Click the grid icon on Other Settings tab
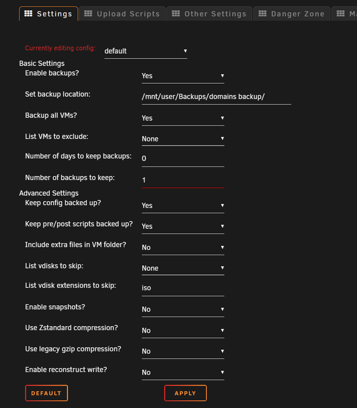The width and height of the screenshot is (357, 408). click(176, 14)
